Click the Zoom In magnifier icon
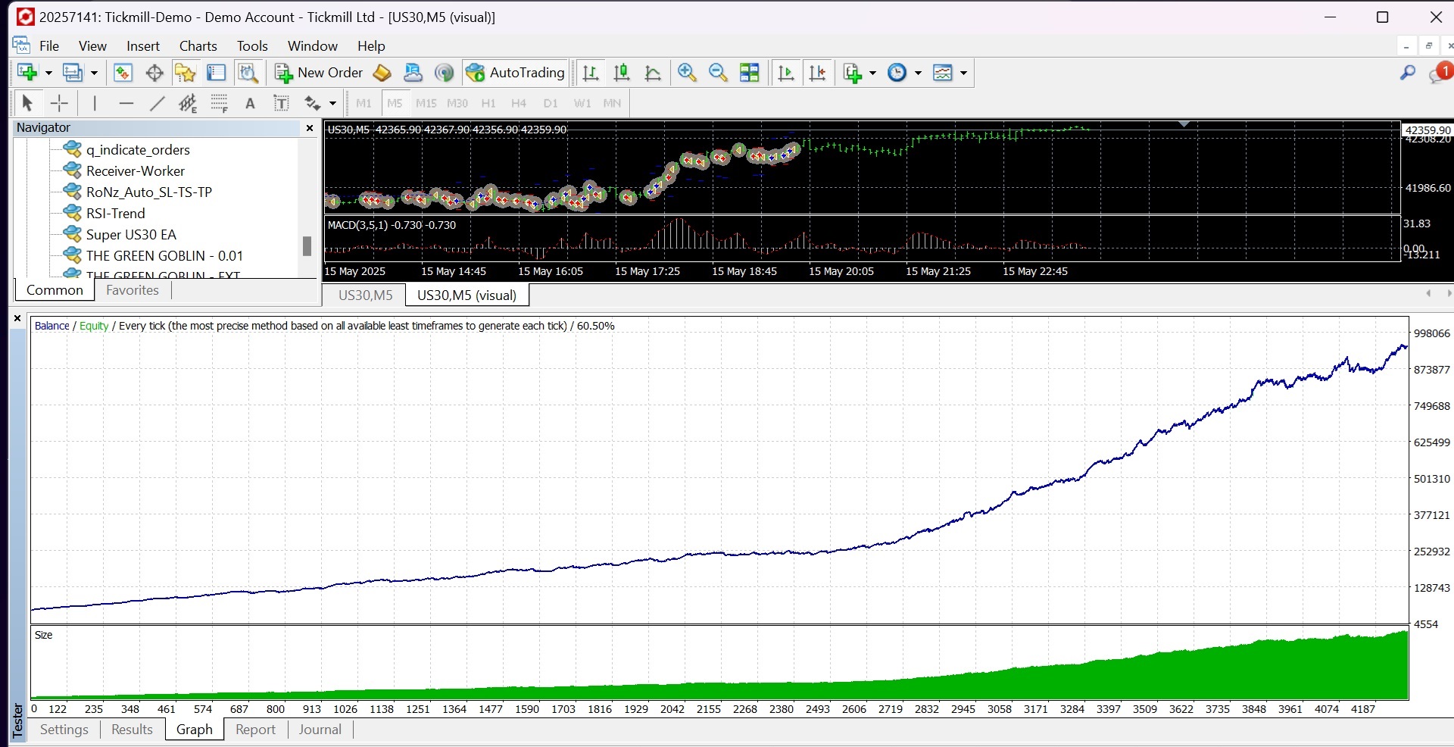 pos(687,73)
